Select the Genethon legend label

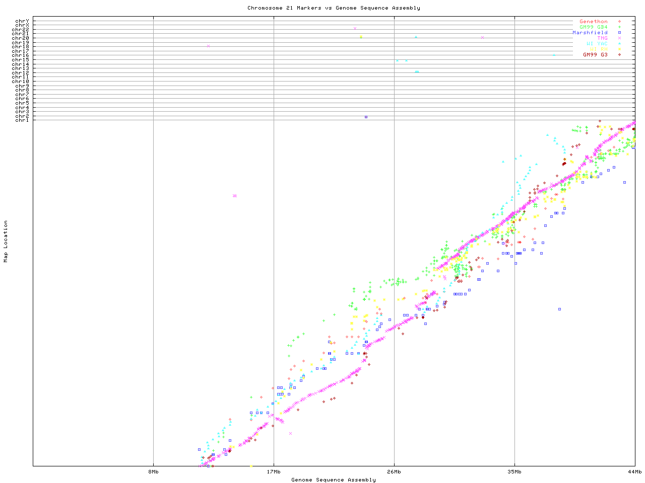[x=593, y=22]
